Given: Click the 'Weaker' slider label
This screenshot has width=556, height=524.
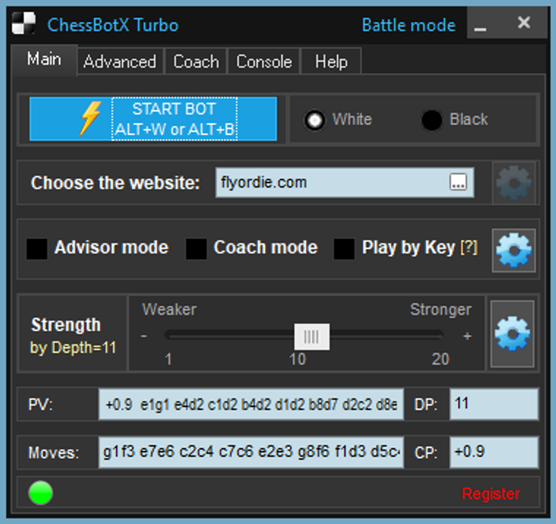Looking at the screenshot, I should tap(169, 309).
